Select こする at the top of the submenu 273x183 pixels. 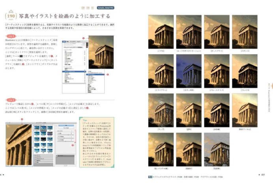pyautogui.click(x=90, y=71)
